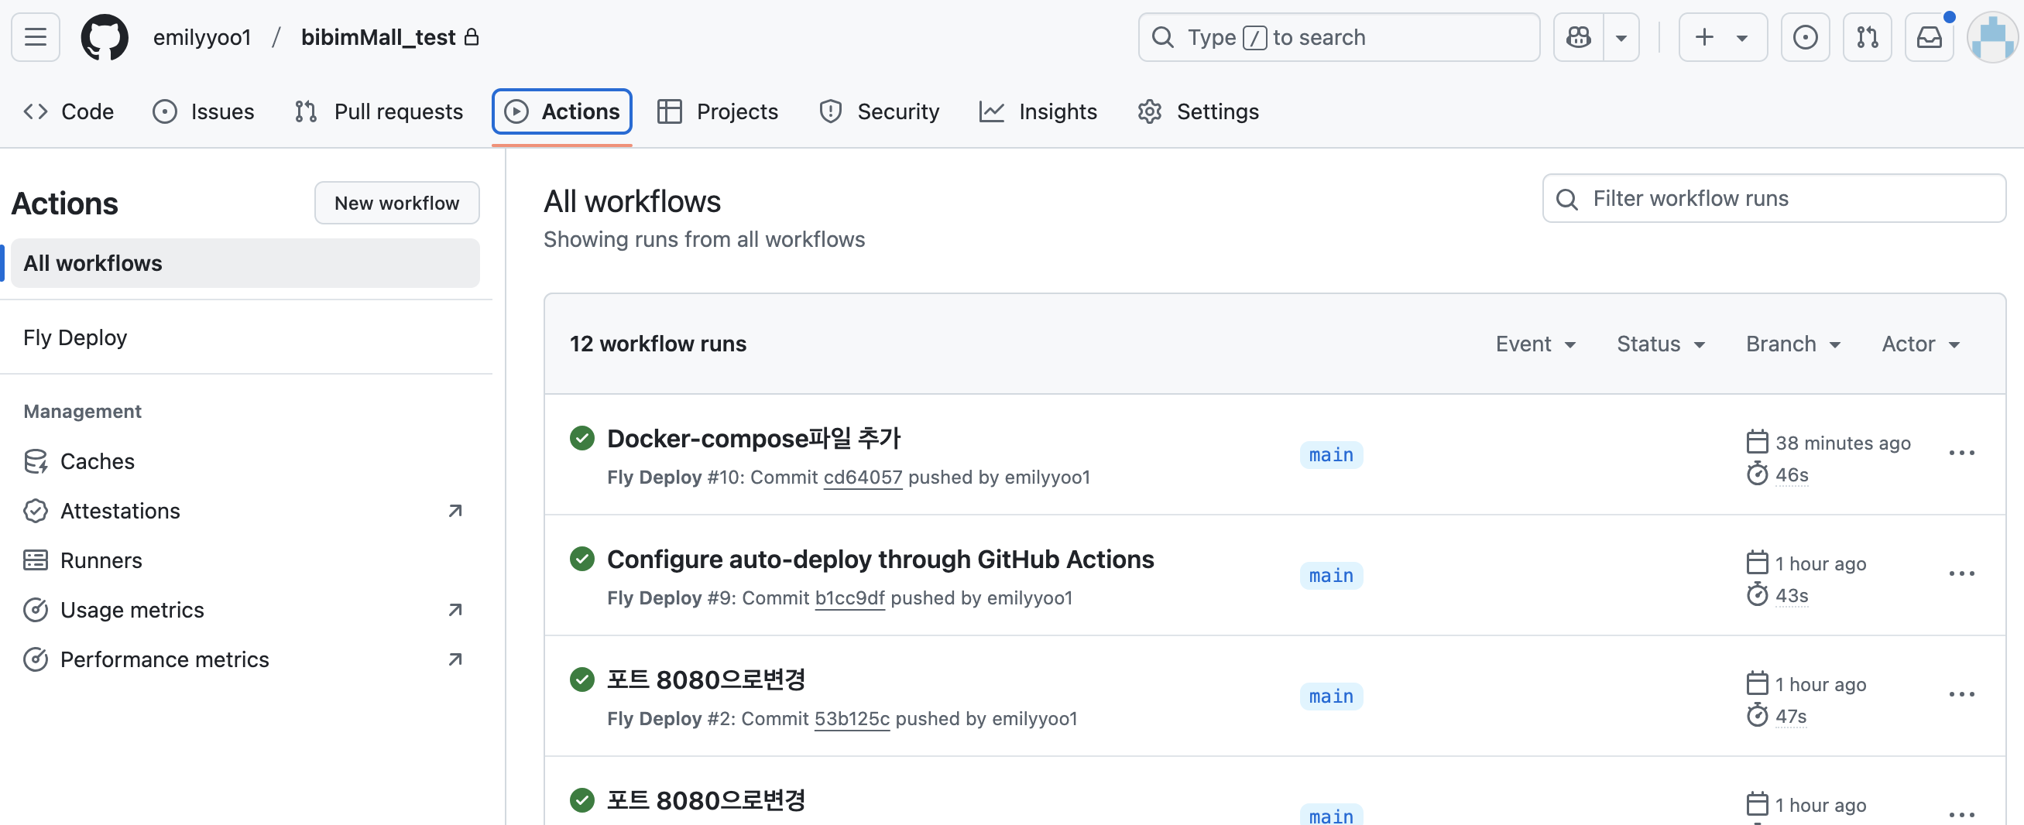Open 'Configure auto-deploy through GitHub Actions' run
Screen dimensions: 2024x825
[x=880, y=559]
